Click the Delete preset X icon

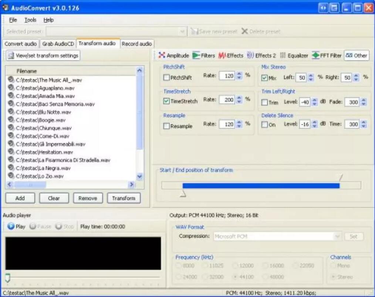(244, 31)
